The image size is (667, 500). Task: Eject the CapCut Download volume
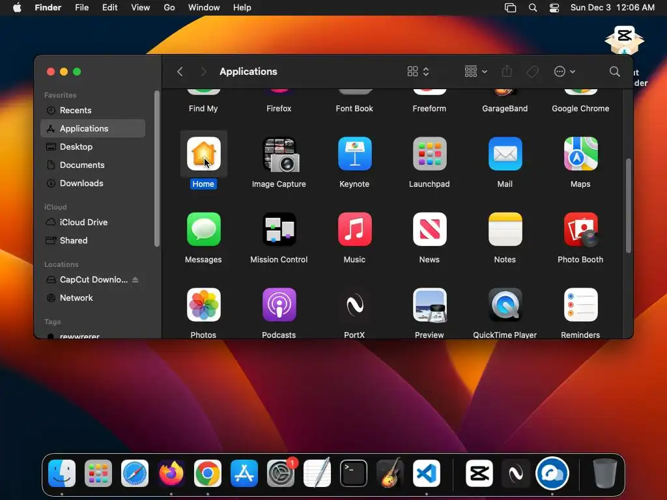point(135,280)
